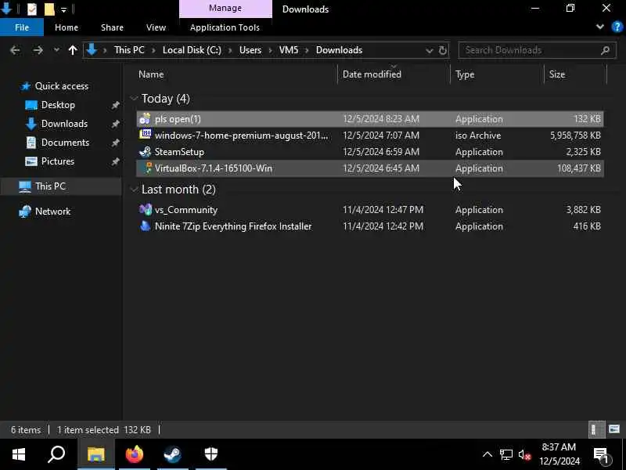Expand the ribbon with the chevron

point(599,27)
